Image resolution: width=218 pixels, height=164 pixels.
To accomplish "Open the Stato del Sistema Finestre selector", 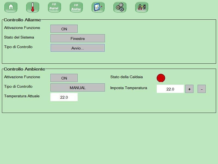I will click(78, 38).
